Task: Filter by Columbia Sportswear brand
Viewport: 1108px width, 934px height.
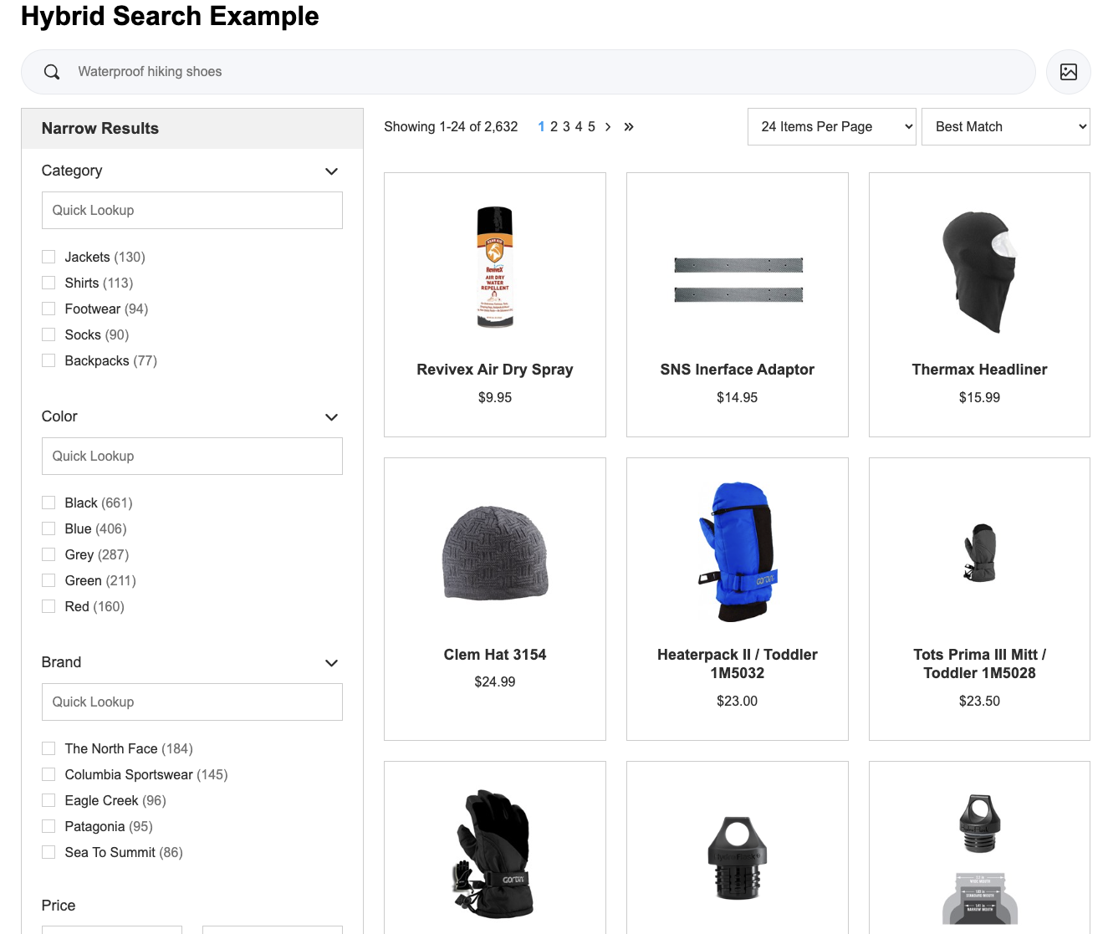Action: point(49,774)
